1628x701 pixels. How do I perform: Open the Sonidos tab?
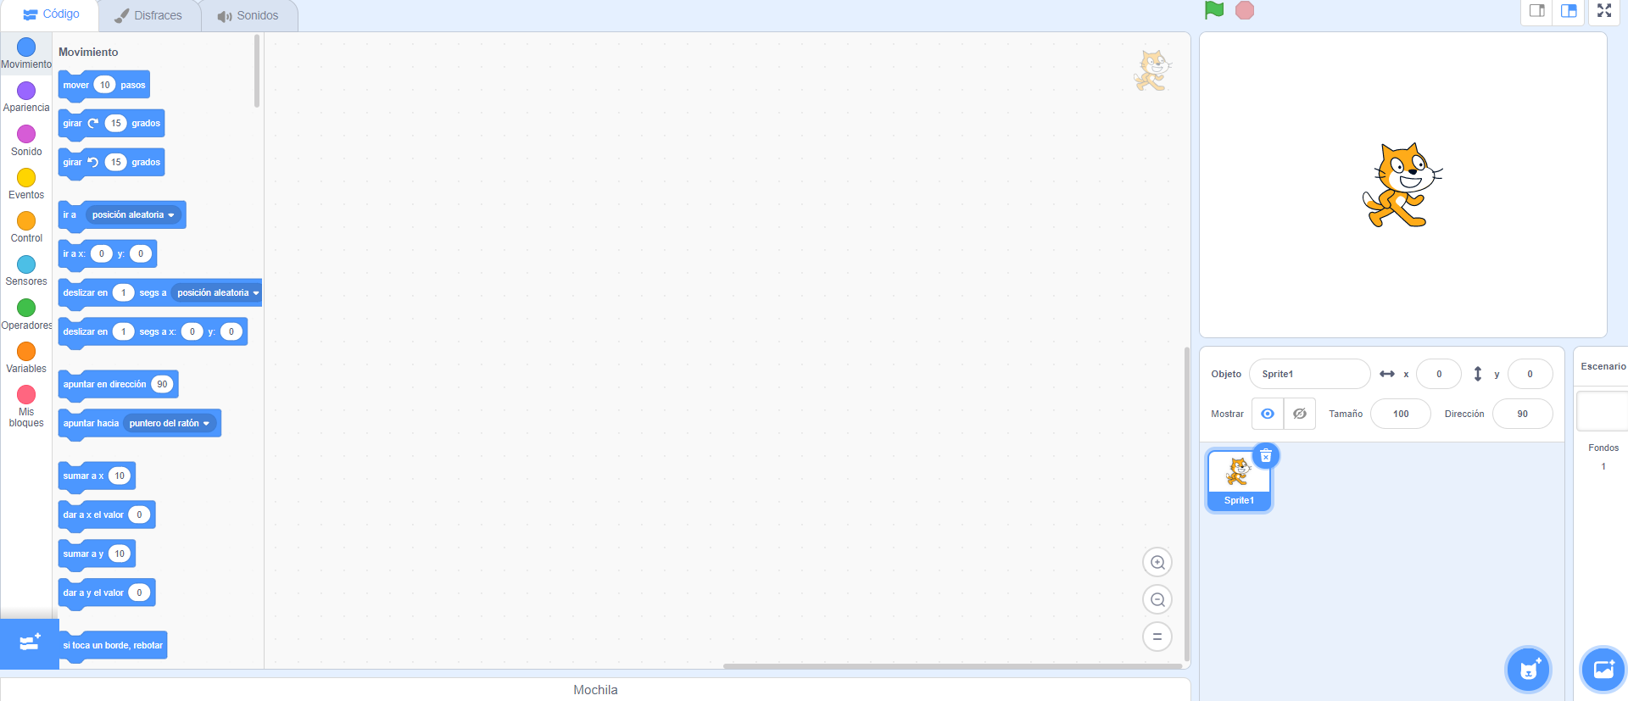248,15
